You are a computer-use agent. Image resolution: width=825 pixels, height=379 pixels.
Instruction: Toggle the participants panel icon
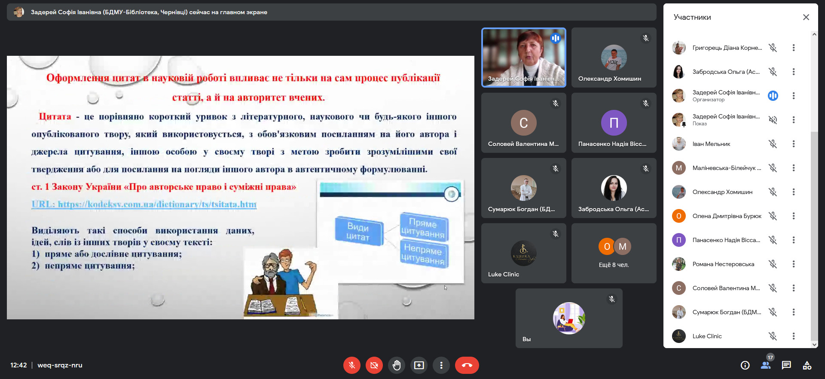766,365
